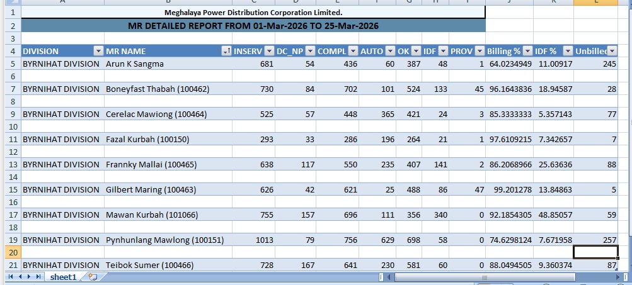Image resolution: width=632 pixels, height=285 pixels.
Task: Expand the PROV column filter arrow
Action: (480, 51)
